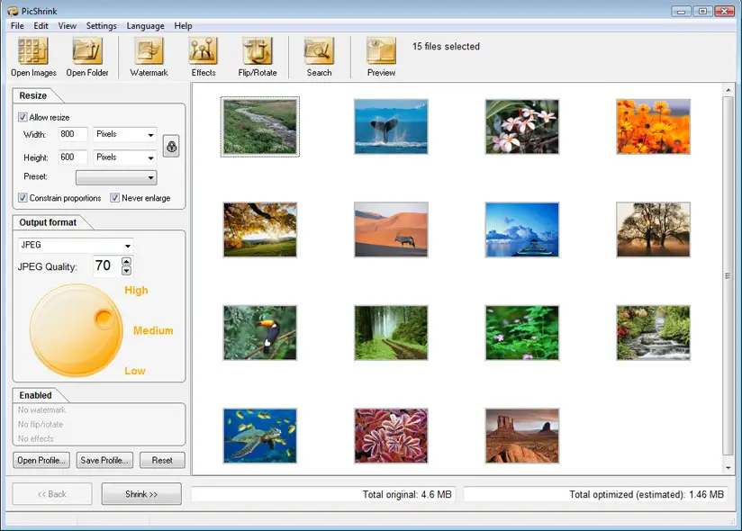Click the Open Profile... button
Image resolution: width=742 pixels, height=531 pixels.
pyautogui.click(x=41, y=460)
